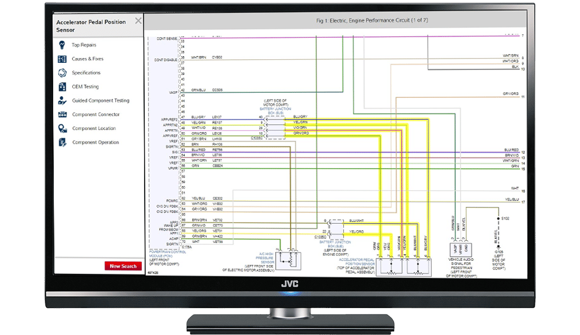Click the Top Repairs lightbulb icon
The image size is (580, 335).
(x=62, y=45)
